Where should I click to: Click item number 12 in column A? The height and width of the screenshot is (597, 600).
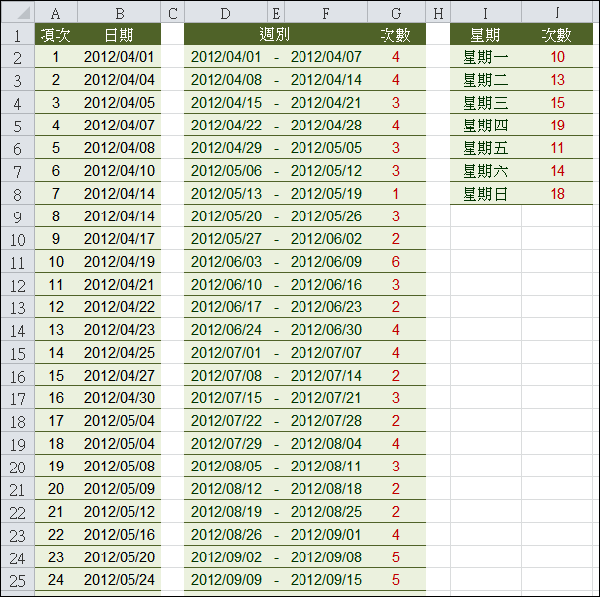point(56,307)
